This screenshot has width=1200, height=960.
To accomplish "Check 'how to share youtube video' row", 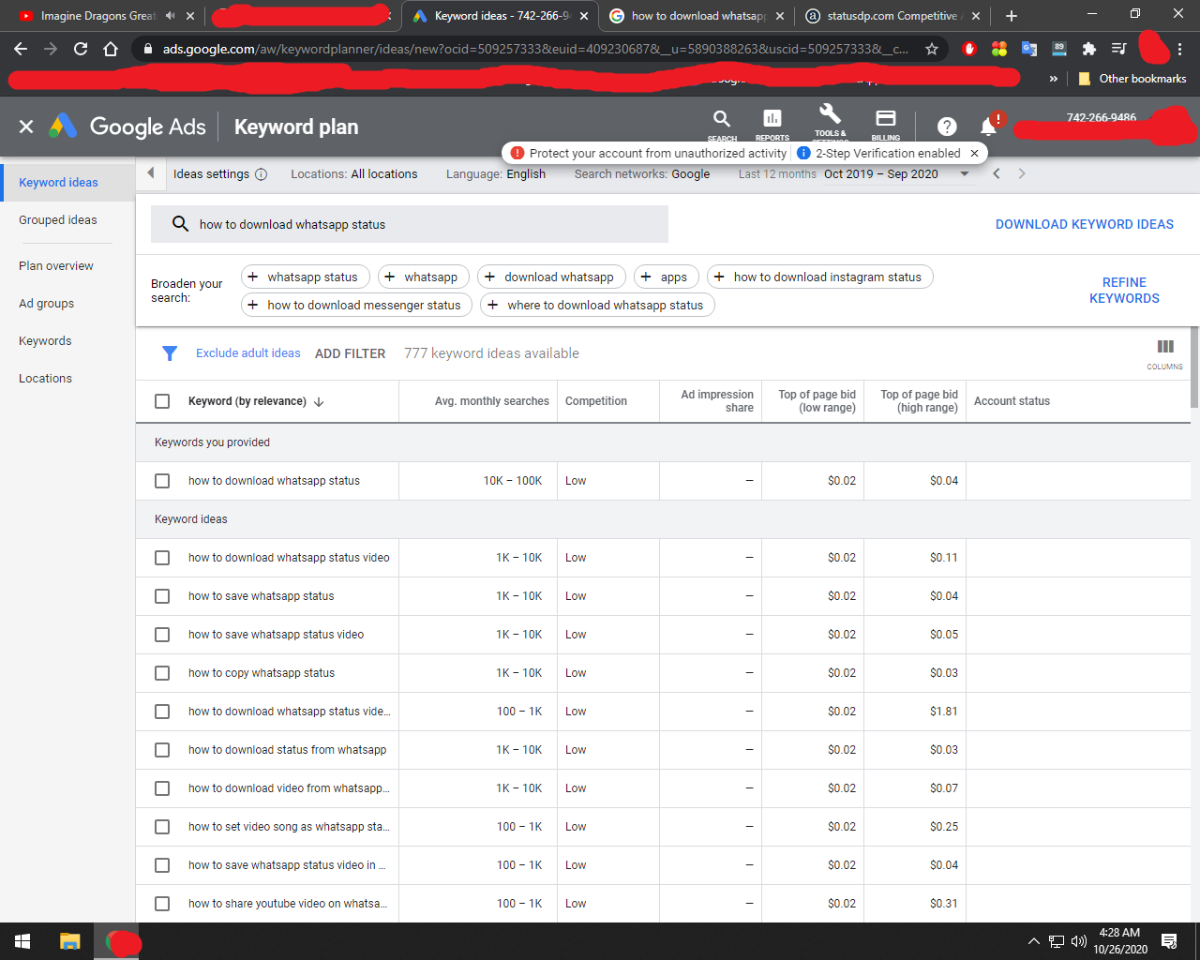I will [x=162, y=904].
